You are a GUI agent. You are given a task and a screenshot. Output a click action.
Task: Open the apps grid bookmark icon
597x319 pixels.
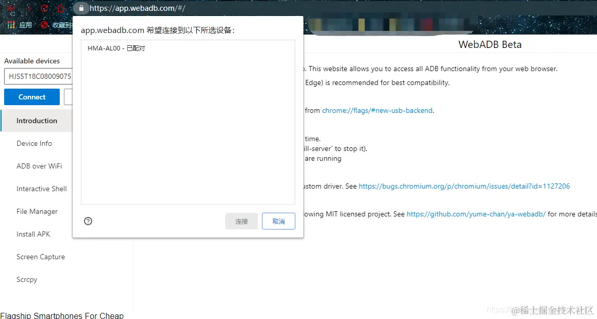coord(11,25)
